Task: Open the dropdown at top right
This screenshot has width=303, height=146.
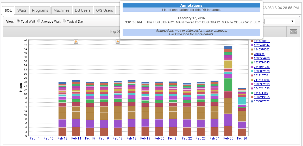Action: (x=280, y=21)
